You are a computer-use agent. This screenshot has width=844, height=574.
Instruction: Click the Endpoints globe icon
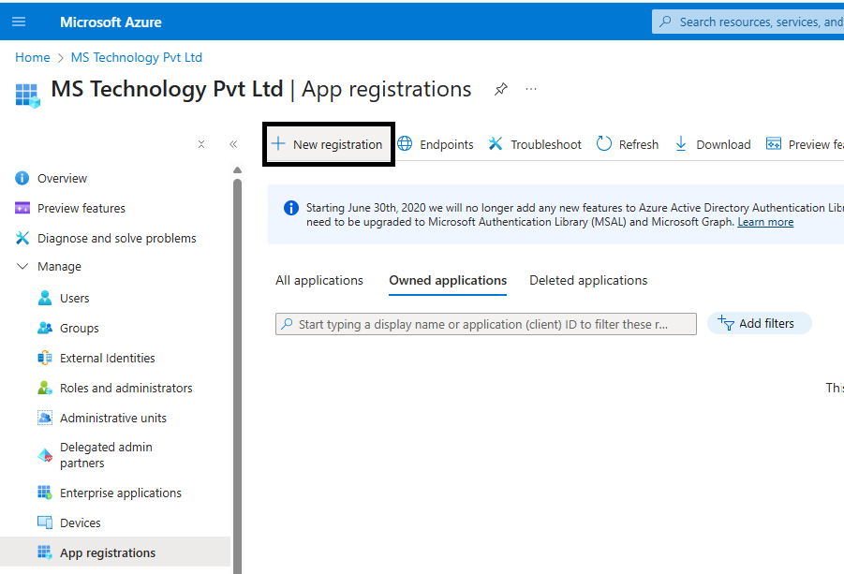(406, 143)
